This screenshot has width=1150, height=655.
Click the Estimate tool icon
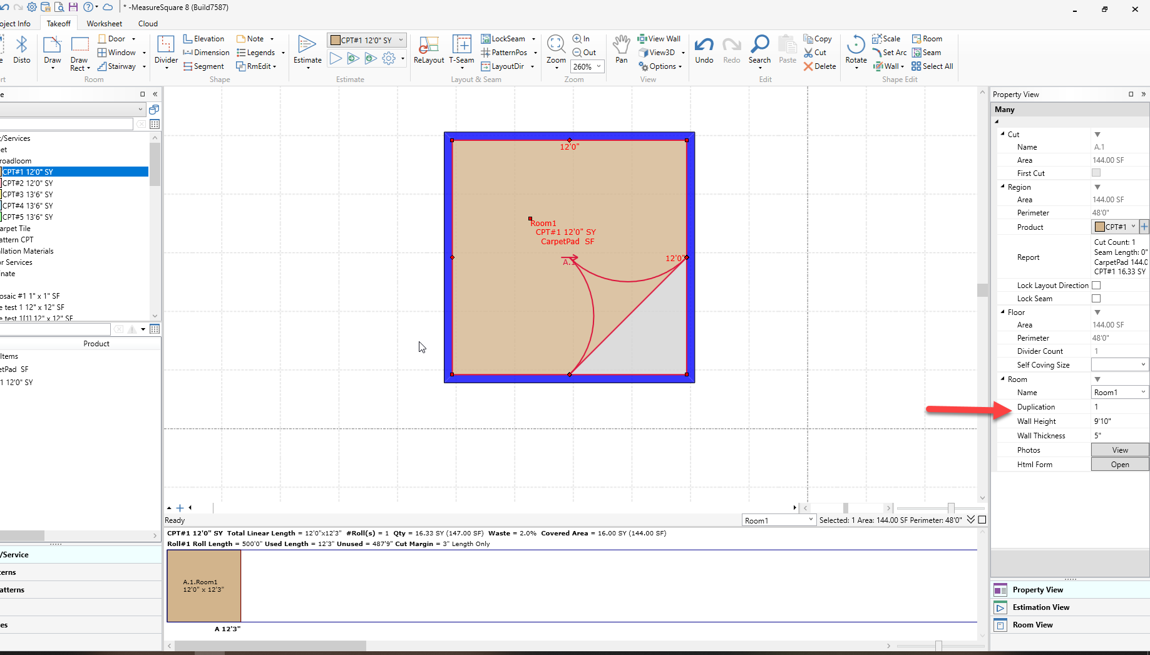pyautogui.click(x=307, y=45)
